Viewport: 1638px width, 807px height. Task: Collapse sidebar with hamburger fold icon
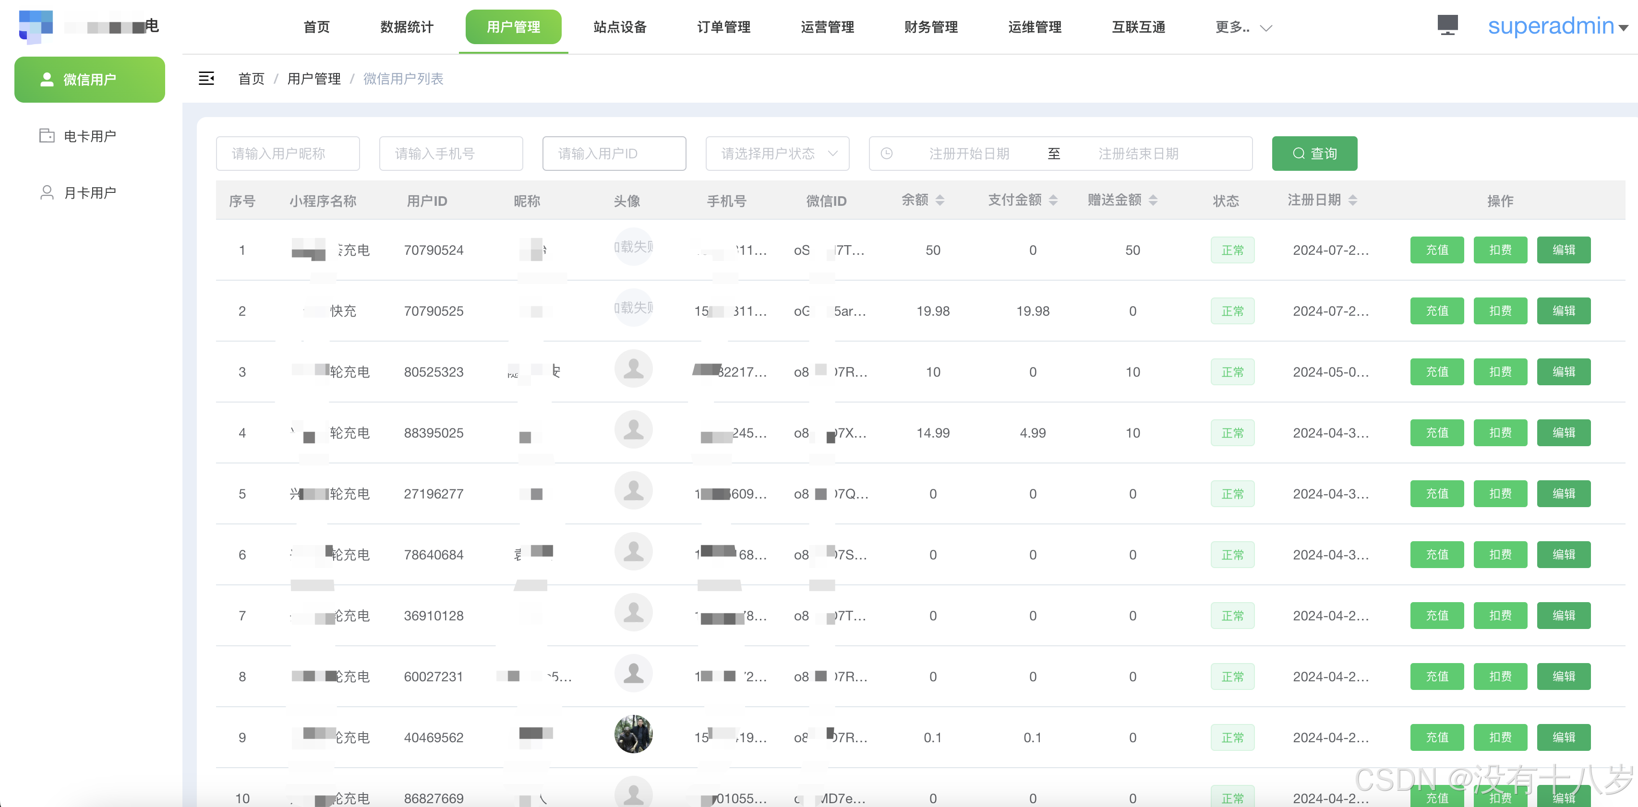point(206,78)
